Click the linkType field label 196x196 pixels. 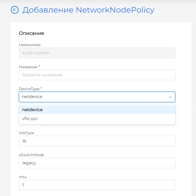click(x=27, y=133)
